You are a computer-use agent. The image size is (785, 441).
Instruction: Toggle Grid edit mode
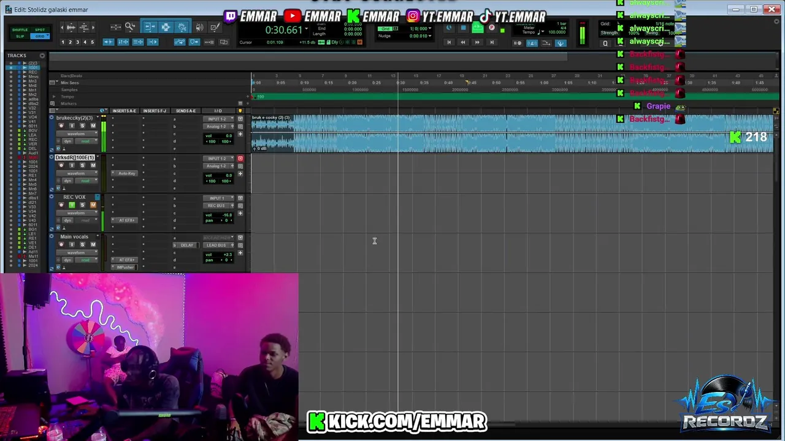40,36
